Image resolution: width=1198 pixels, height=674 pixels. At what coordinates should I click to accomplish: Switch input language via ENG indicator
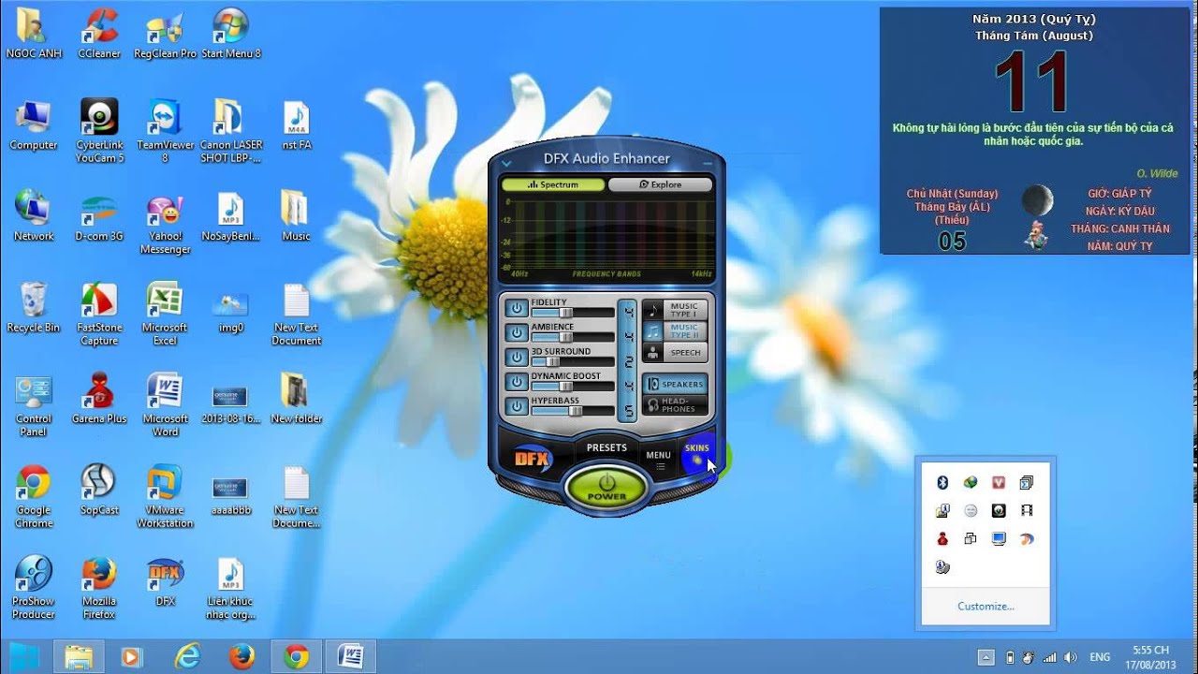pos(1101,657)
